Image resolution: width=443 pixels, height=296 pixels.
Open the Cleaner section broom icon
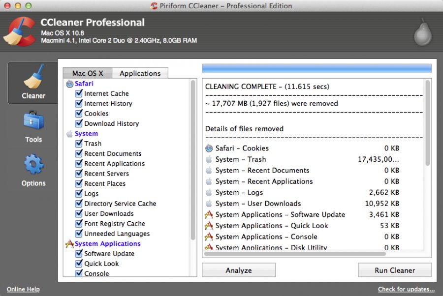[33, 77]
